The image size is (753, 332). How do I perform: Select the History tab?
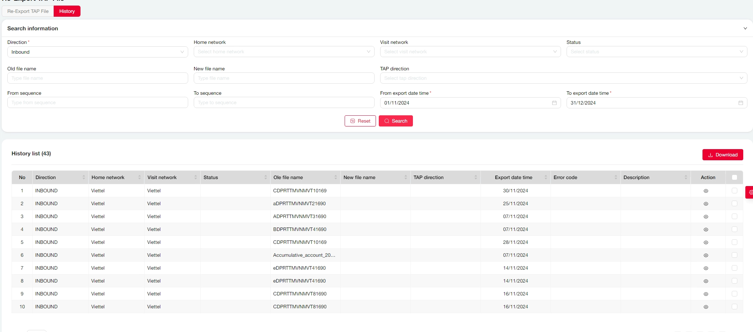(67, 11)
